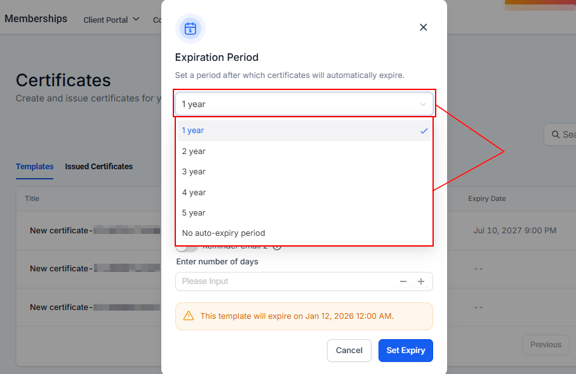Click the plus stepper for number of days

[x=420, y=281]
